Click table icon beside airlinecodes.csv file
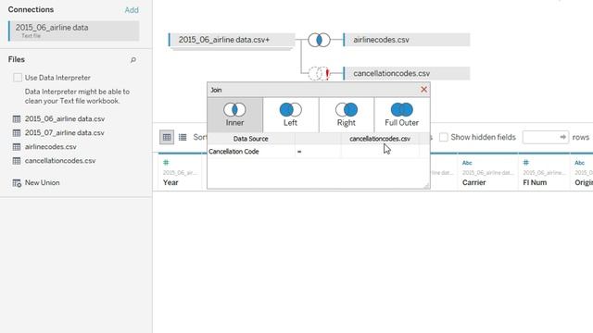Viewport: 593px width, 333px height. pos(17,147)
